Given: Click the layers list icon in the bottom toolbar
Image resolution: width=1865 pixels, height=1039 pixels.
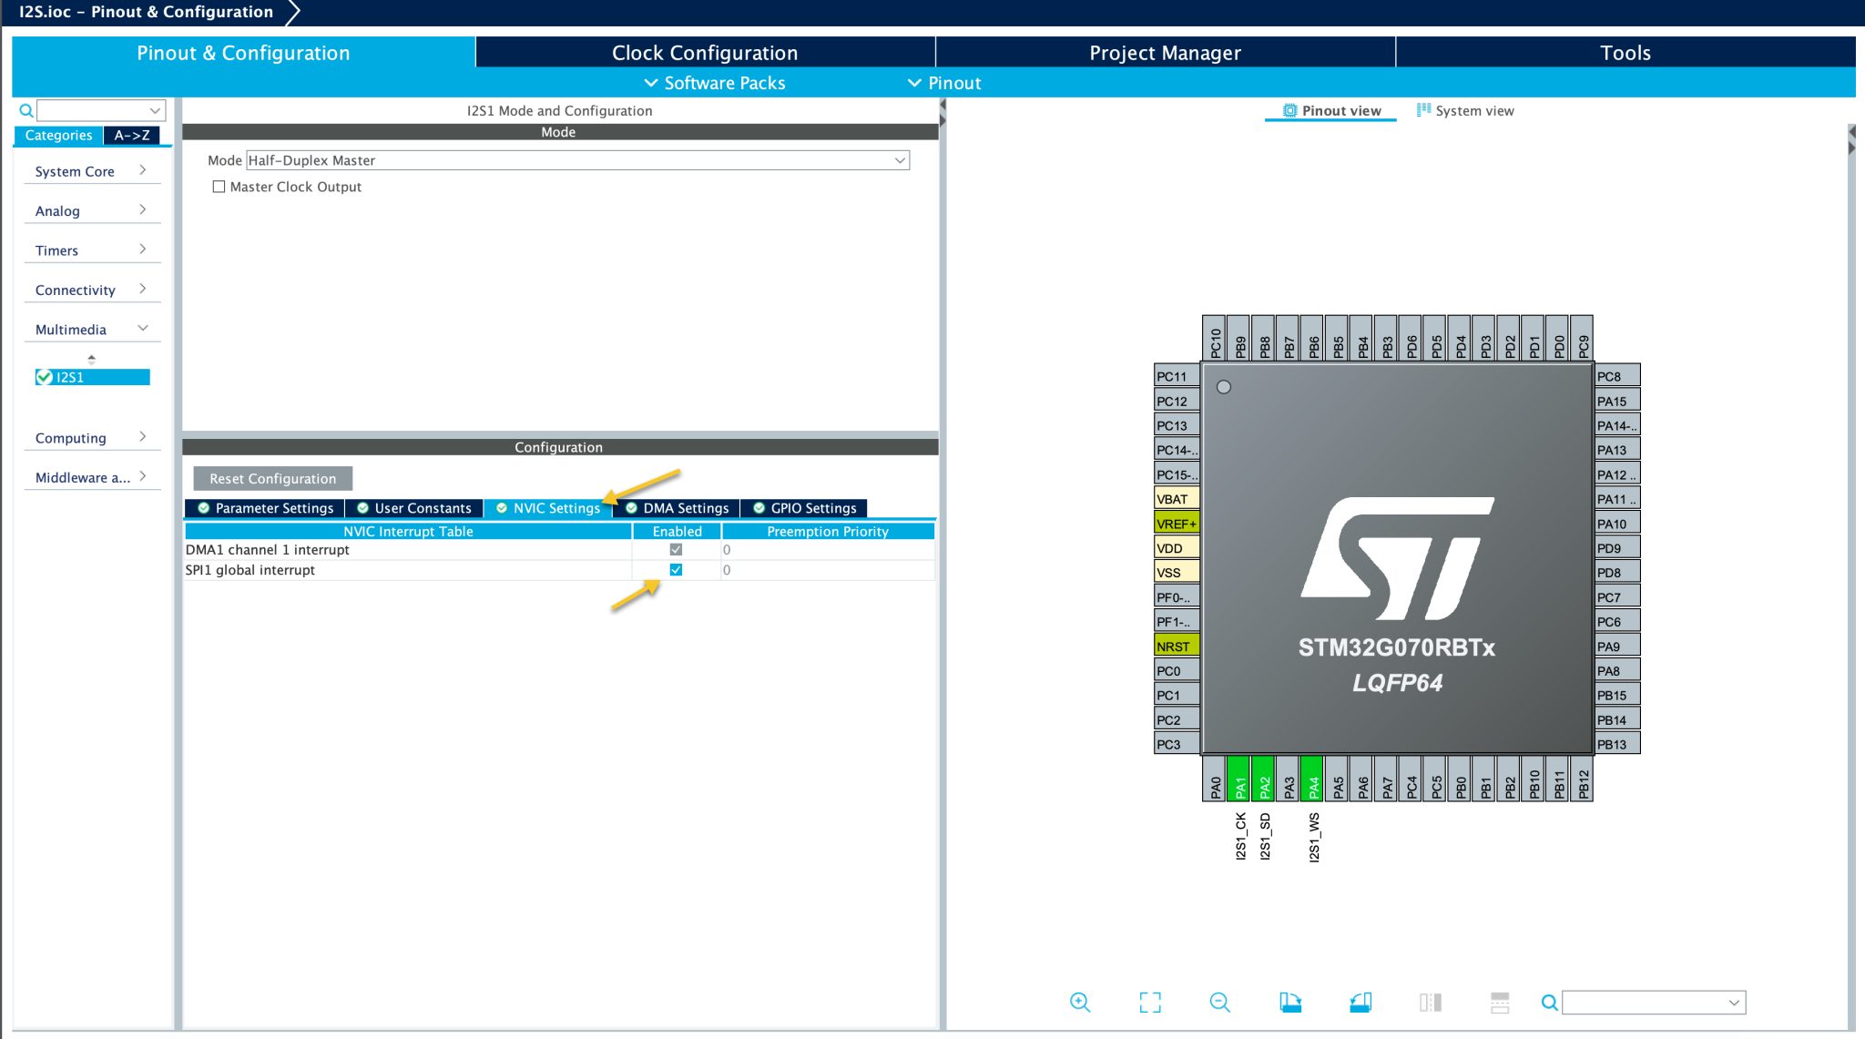Looking at the screenshot, I should tap(1430, 1002).
